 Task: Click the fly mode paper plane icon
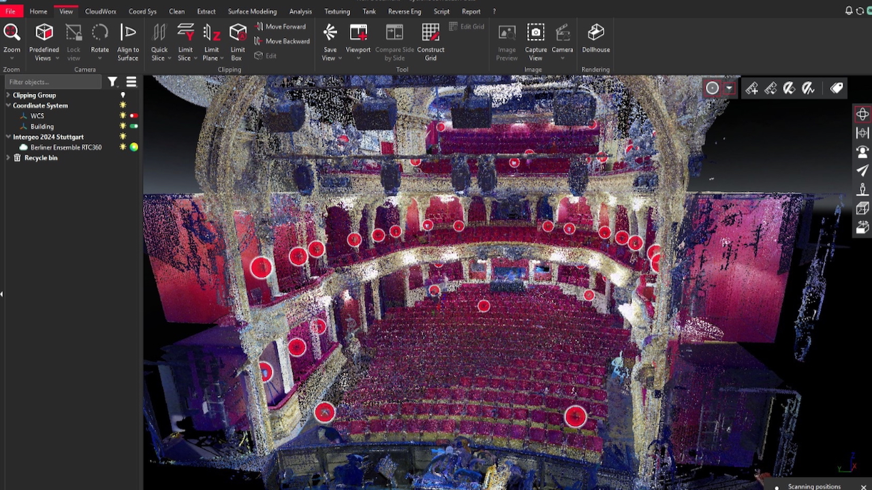862,170
